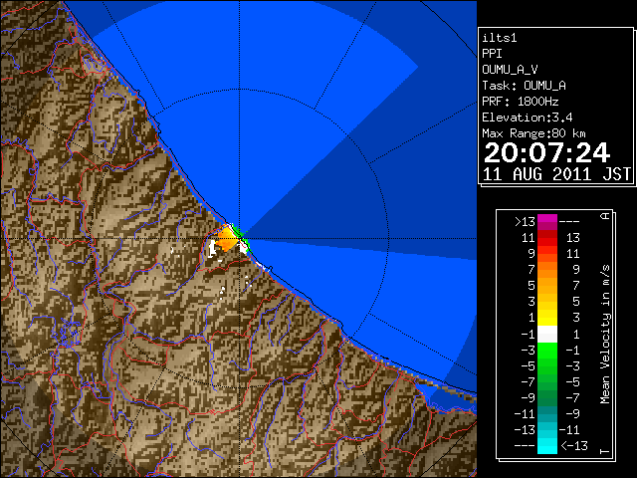This screenshot has height=478, width=637.
Task: Click the yellow 1 to 3 legend swatch
Action: pos(547,318)
